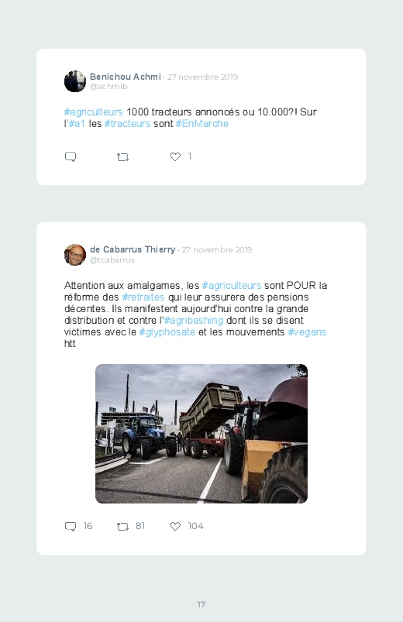Click the @tcabarrus handle
The height and width of the screenshot is (622, 403).
coord(112,259)
